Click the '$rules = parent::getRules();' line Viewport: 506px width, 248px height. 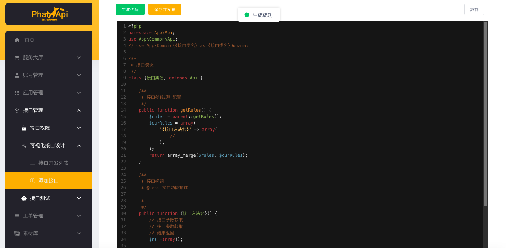point(186,117)
